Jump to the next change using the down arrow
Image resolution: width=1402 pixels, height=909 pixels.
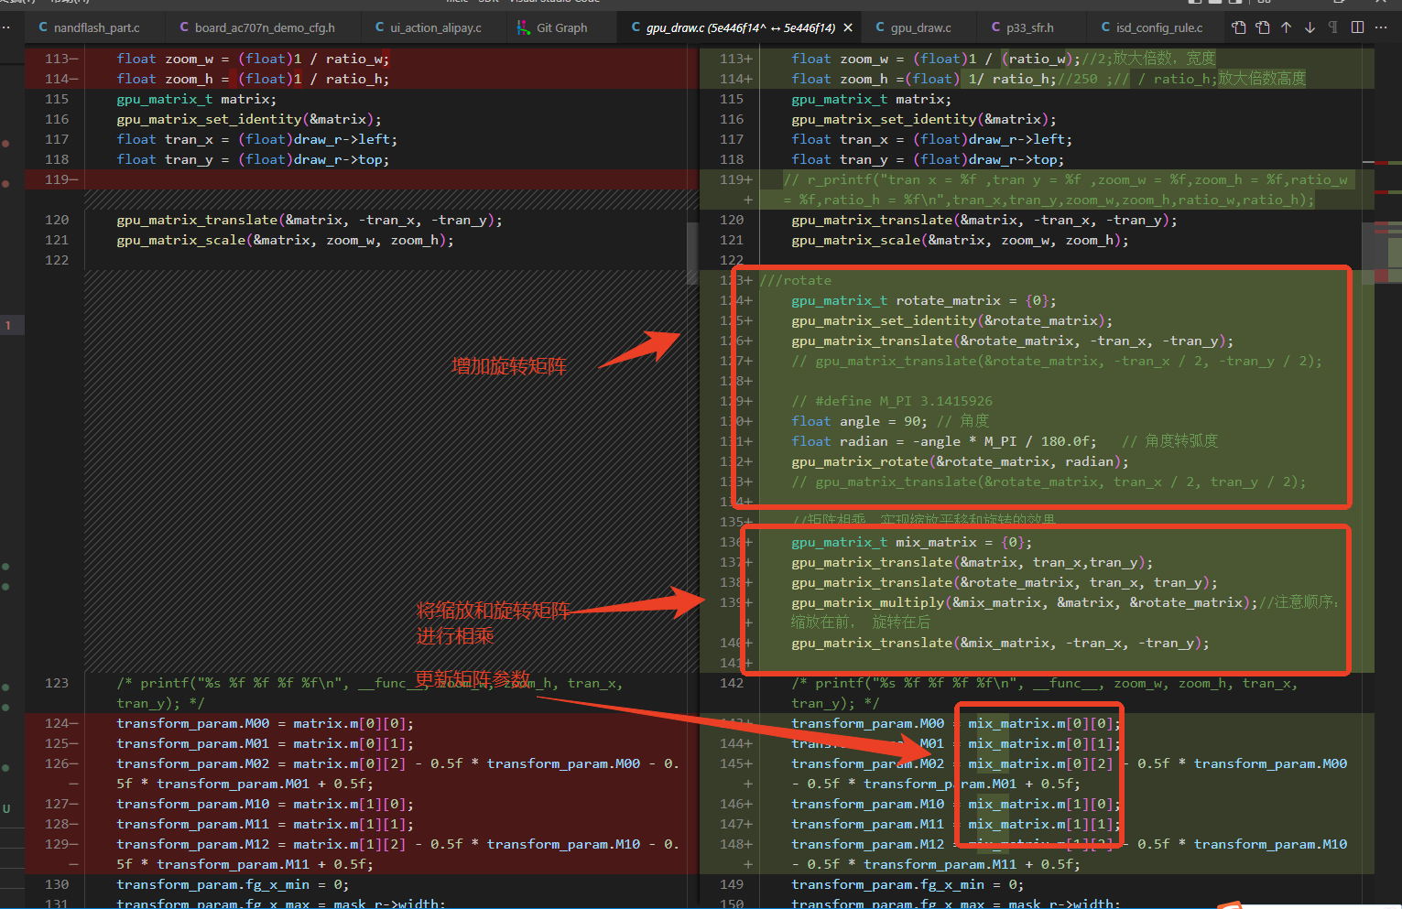(1310, 27)
